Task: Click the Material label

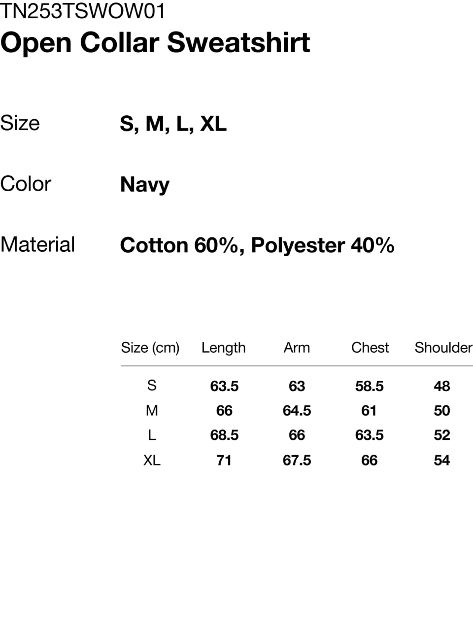Action: coord(37,245)
